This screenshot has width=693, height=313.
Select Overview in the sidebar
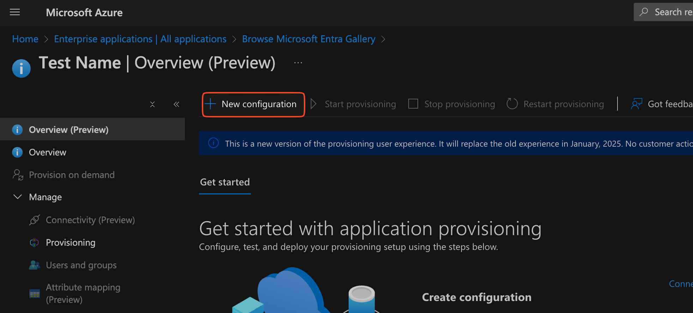pos(47,152)
